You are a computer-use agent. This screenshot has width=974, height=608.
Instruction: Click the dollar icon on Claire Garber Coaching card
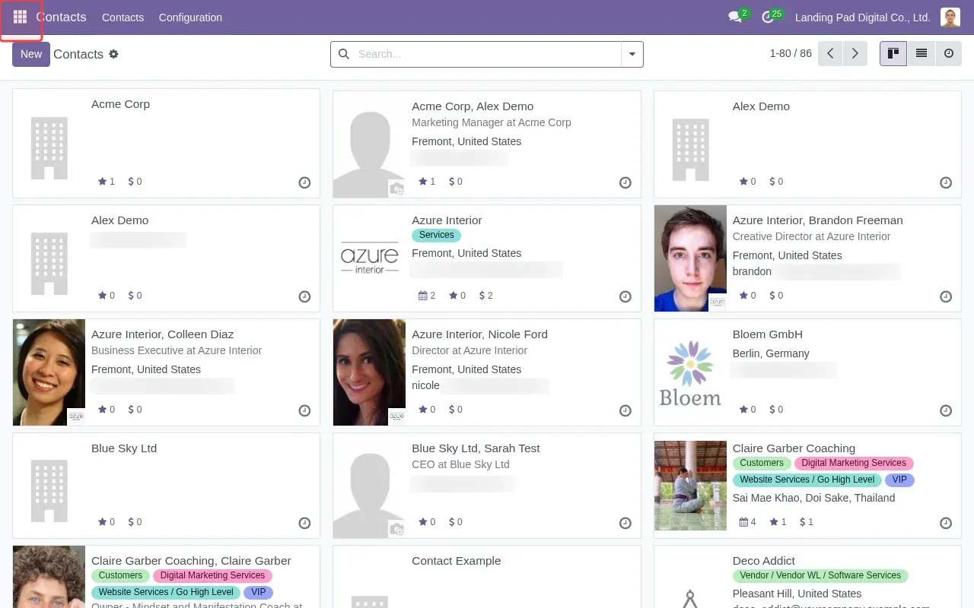[803, 522]
